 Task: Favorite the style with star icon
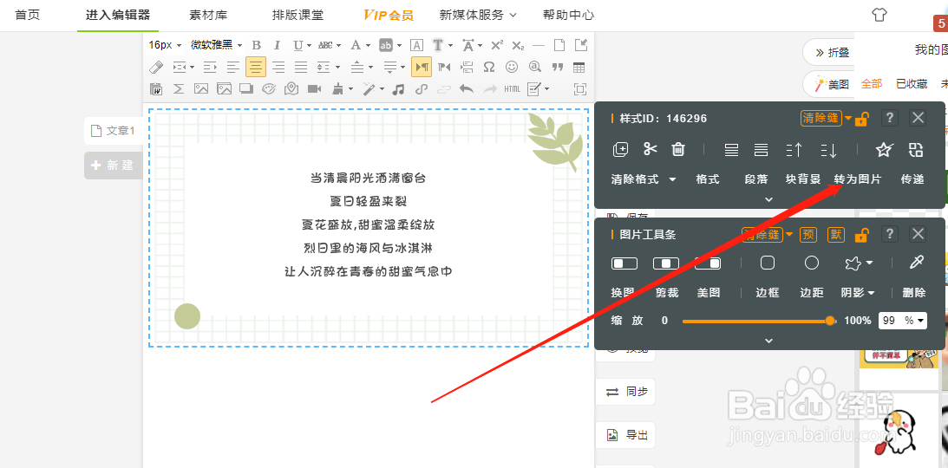click(x=884, y=149)
